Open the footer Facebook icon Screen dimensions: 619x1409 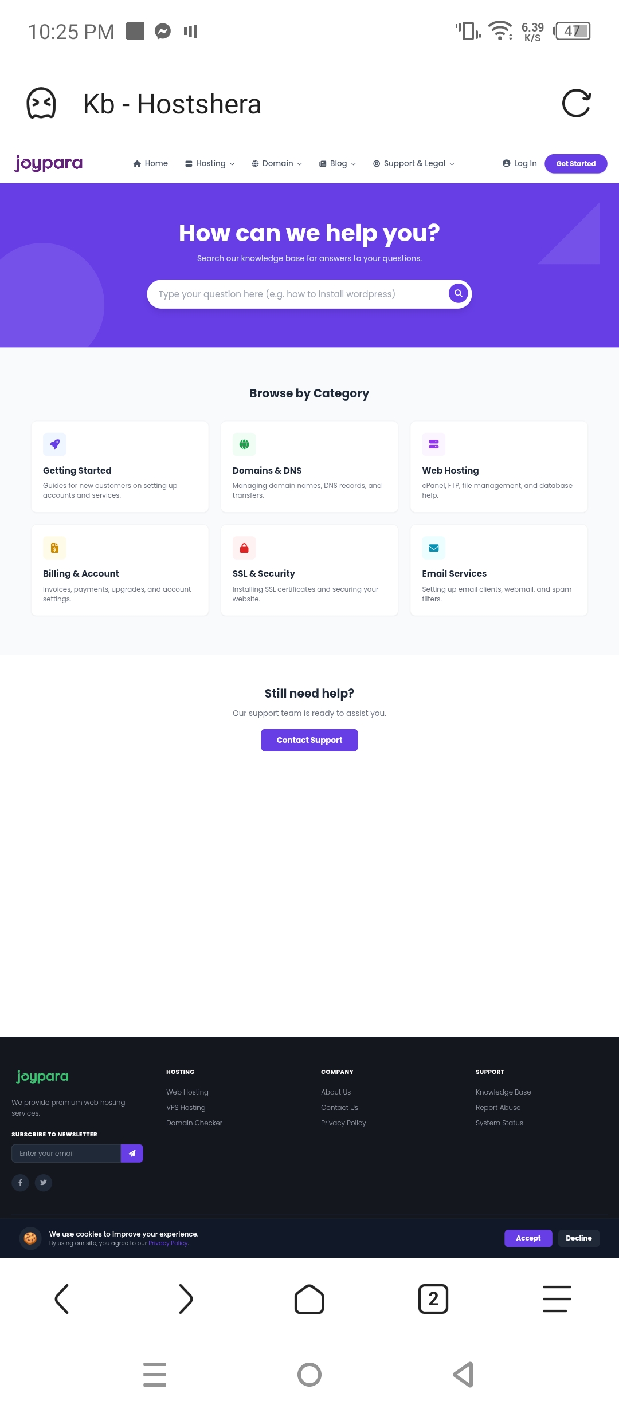[20, 1183]
